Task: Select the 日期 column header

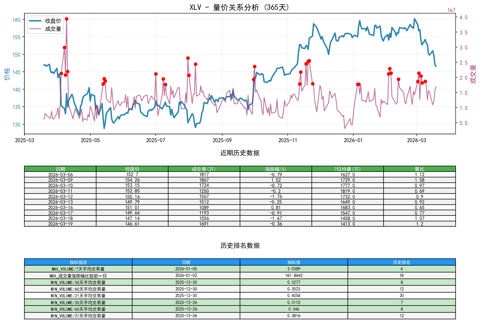Action: point(60,168)
